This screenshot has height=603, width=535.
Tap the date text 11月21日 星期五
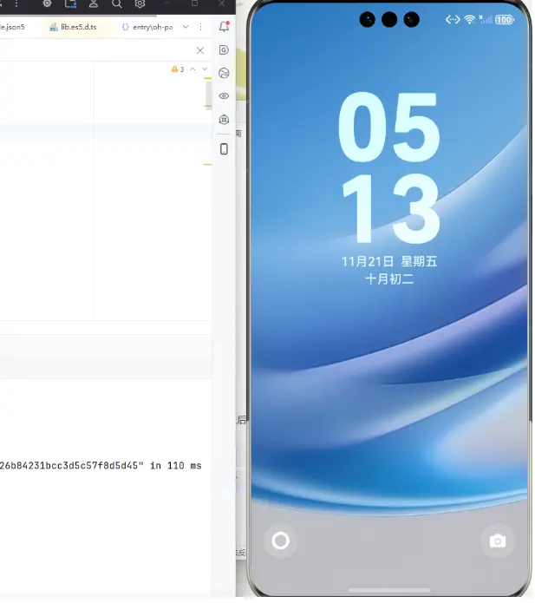[389, 261]
